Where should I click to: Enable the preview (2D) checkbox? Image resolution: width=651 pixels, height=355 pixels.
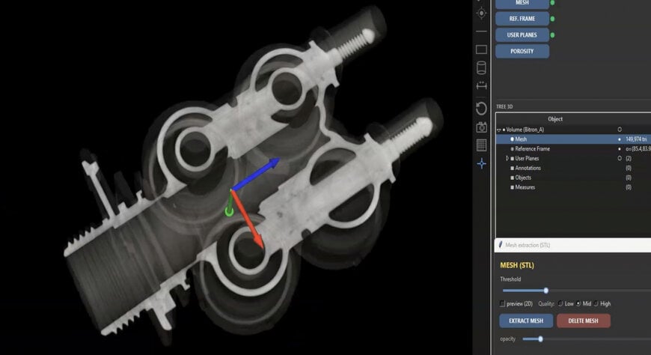[502, 304]
